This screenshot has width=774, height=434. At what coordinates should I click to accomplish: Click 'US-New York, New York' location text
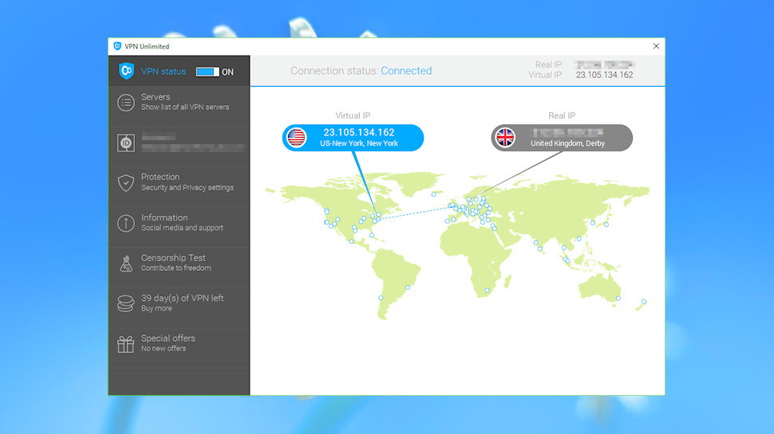click(359, 143)
